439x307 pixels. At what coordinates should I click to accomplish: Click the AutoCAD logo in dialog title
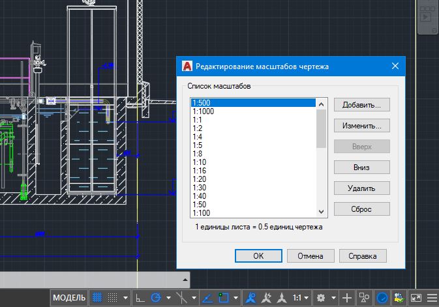(x=187, y=66)
